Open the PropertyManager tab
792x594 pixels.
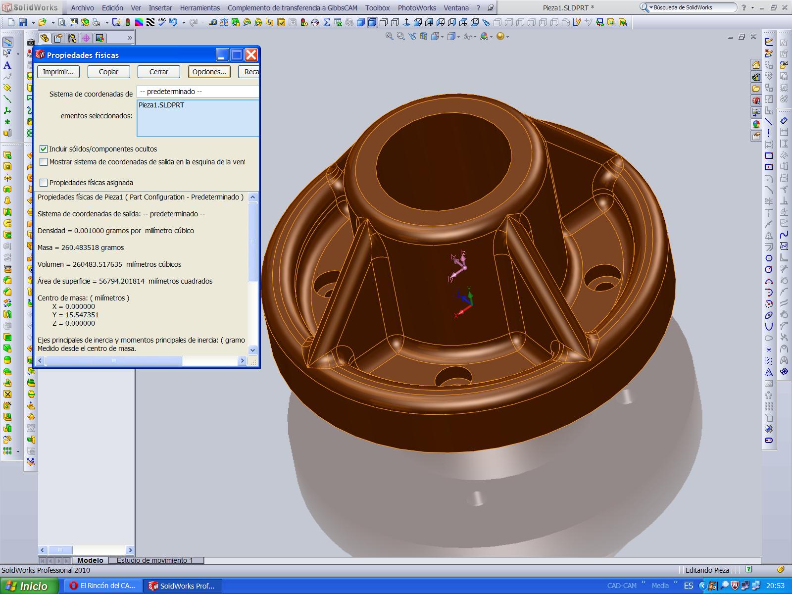58,38
